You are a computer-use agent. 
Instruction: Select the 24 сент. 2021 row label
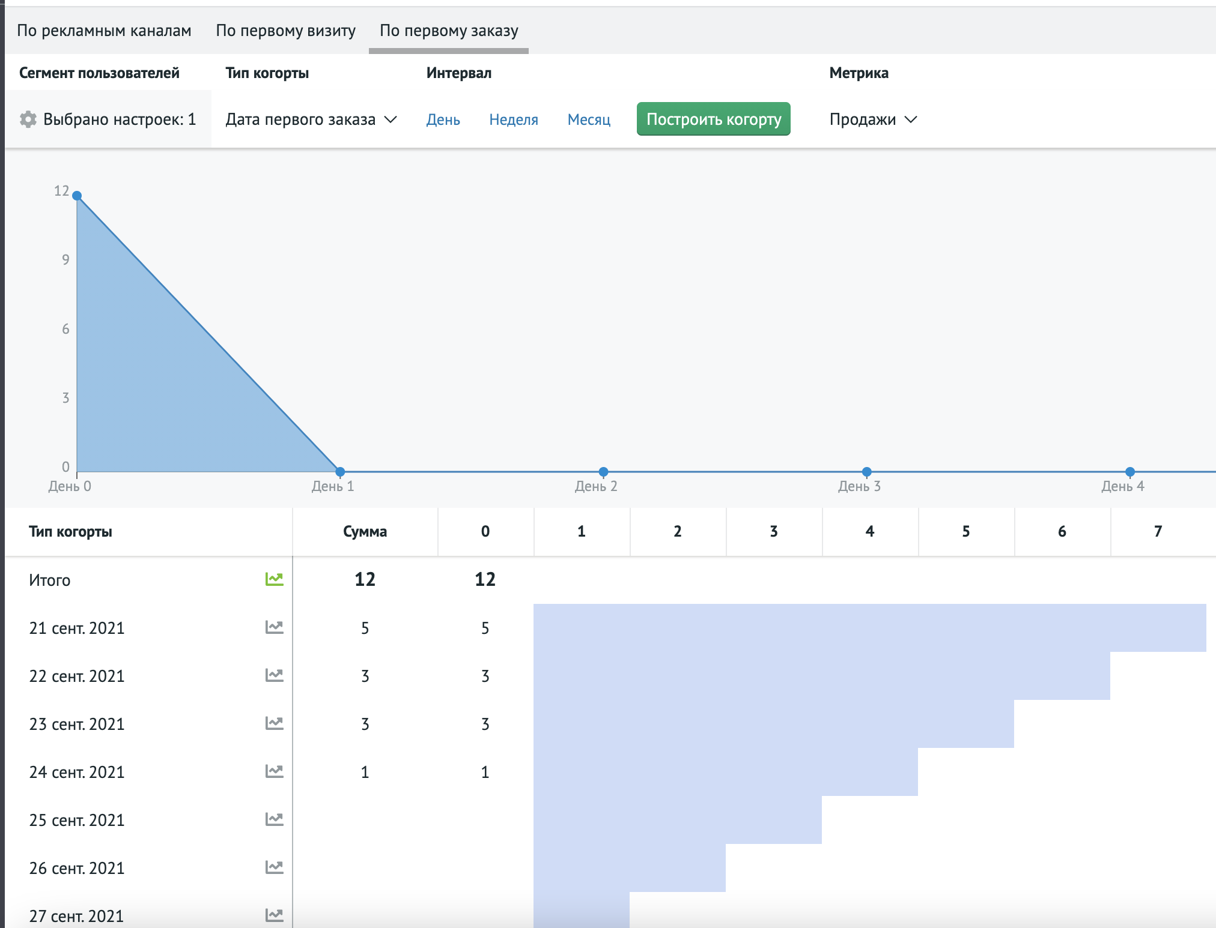pos(77,772)
